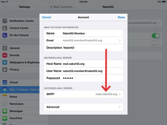The image size is (167, 125).
Task: Tap the Wi-Fi icon in status bar
Action: (x=7, y=2)
